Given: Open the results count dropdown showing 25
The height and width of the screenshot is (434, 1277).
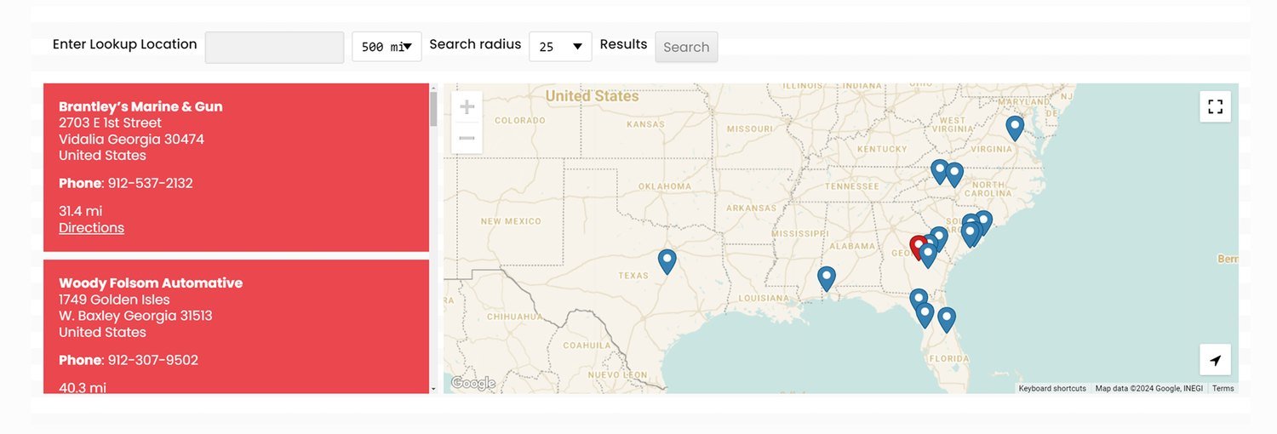Looking at the screenshot, I should pos(560,47).
